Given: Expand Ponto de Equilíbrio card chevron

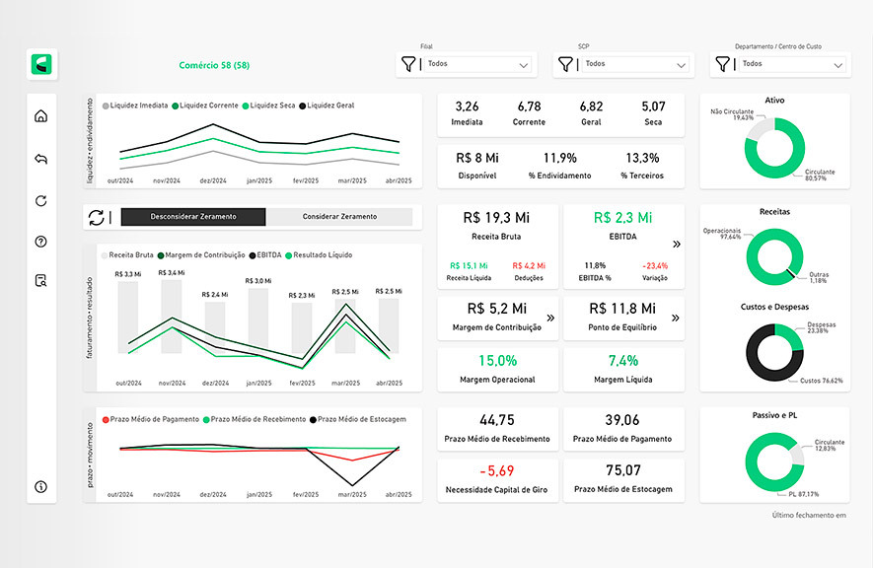Looking at the screenshot, I should click(676, 319).
